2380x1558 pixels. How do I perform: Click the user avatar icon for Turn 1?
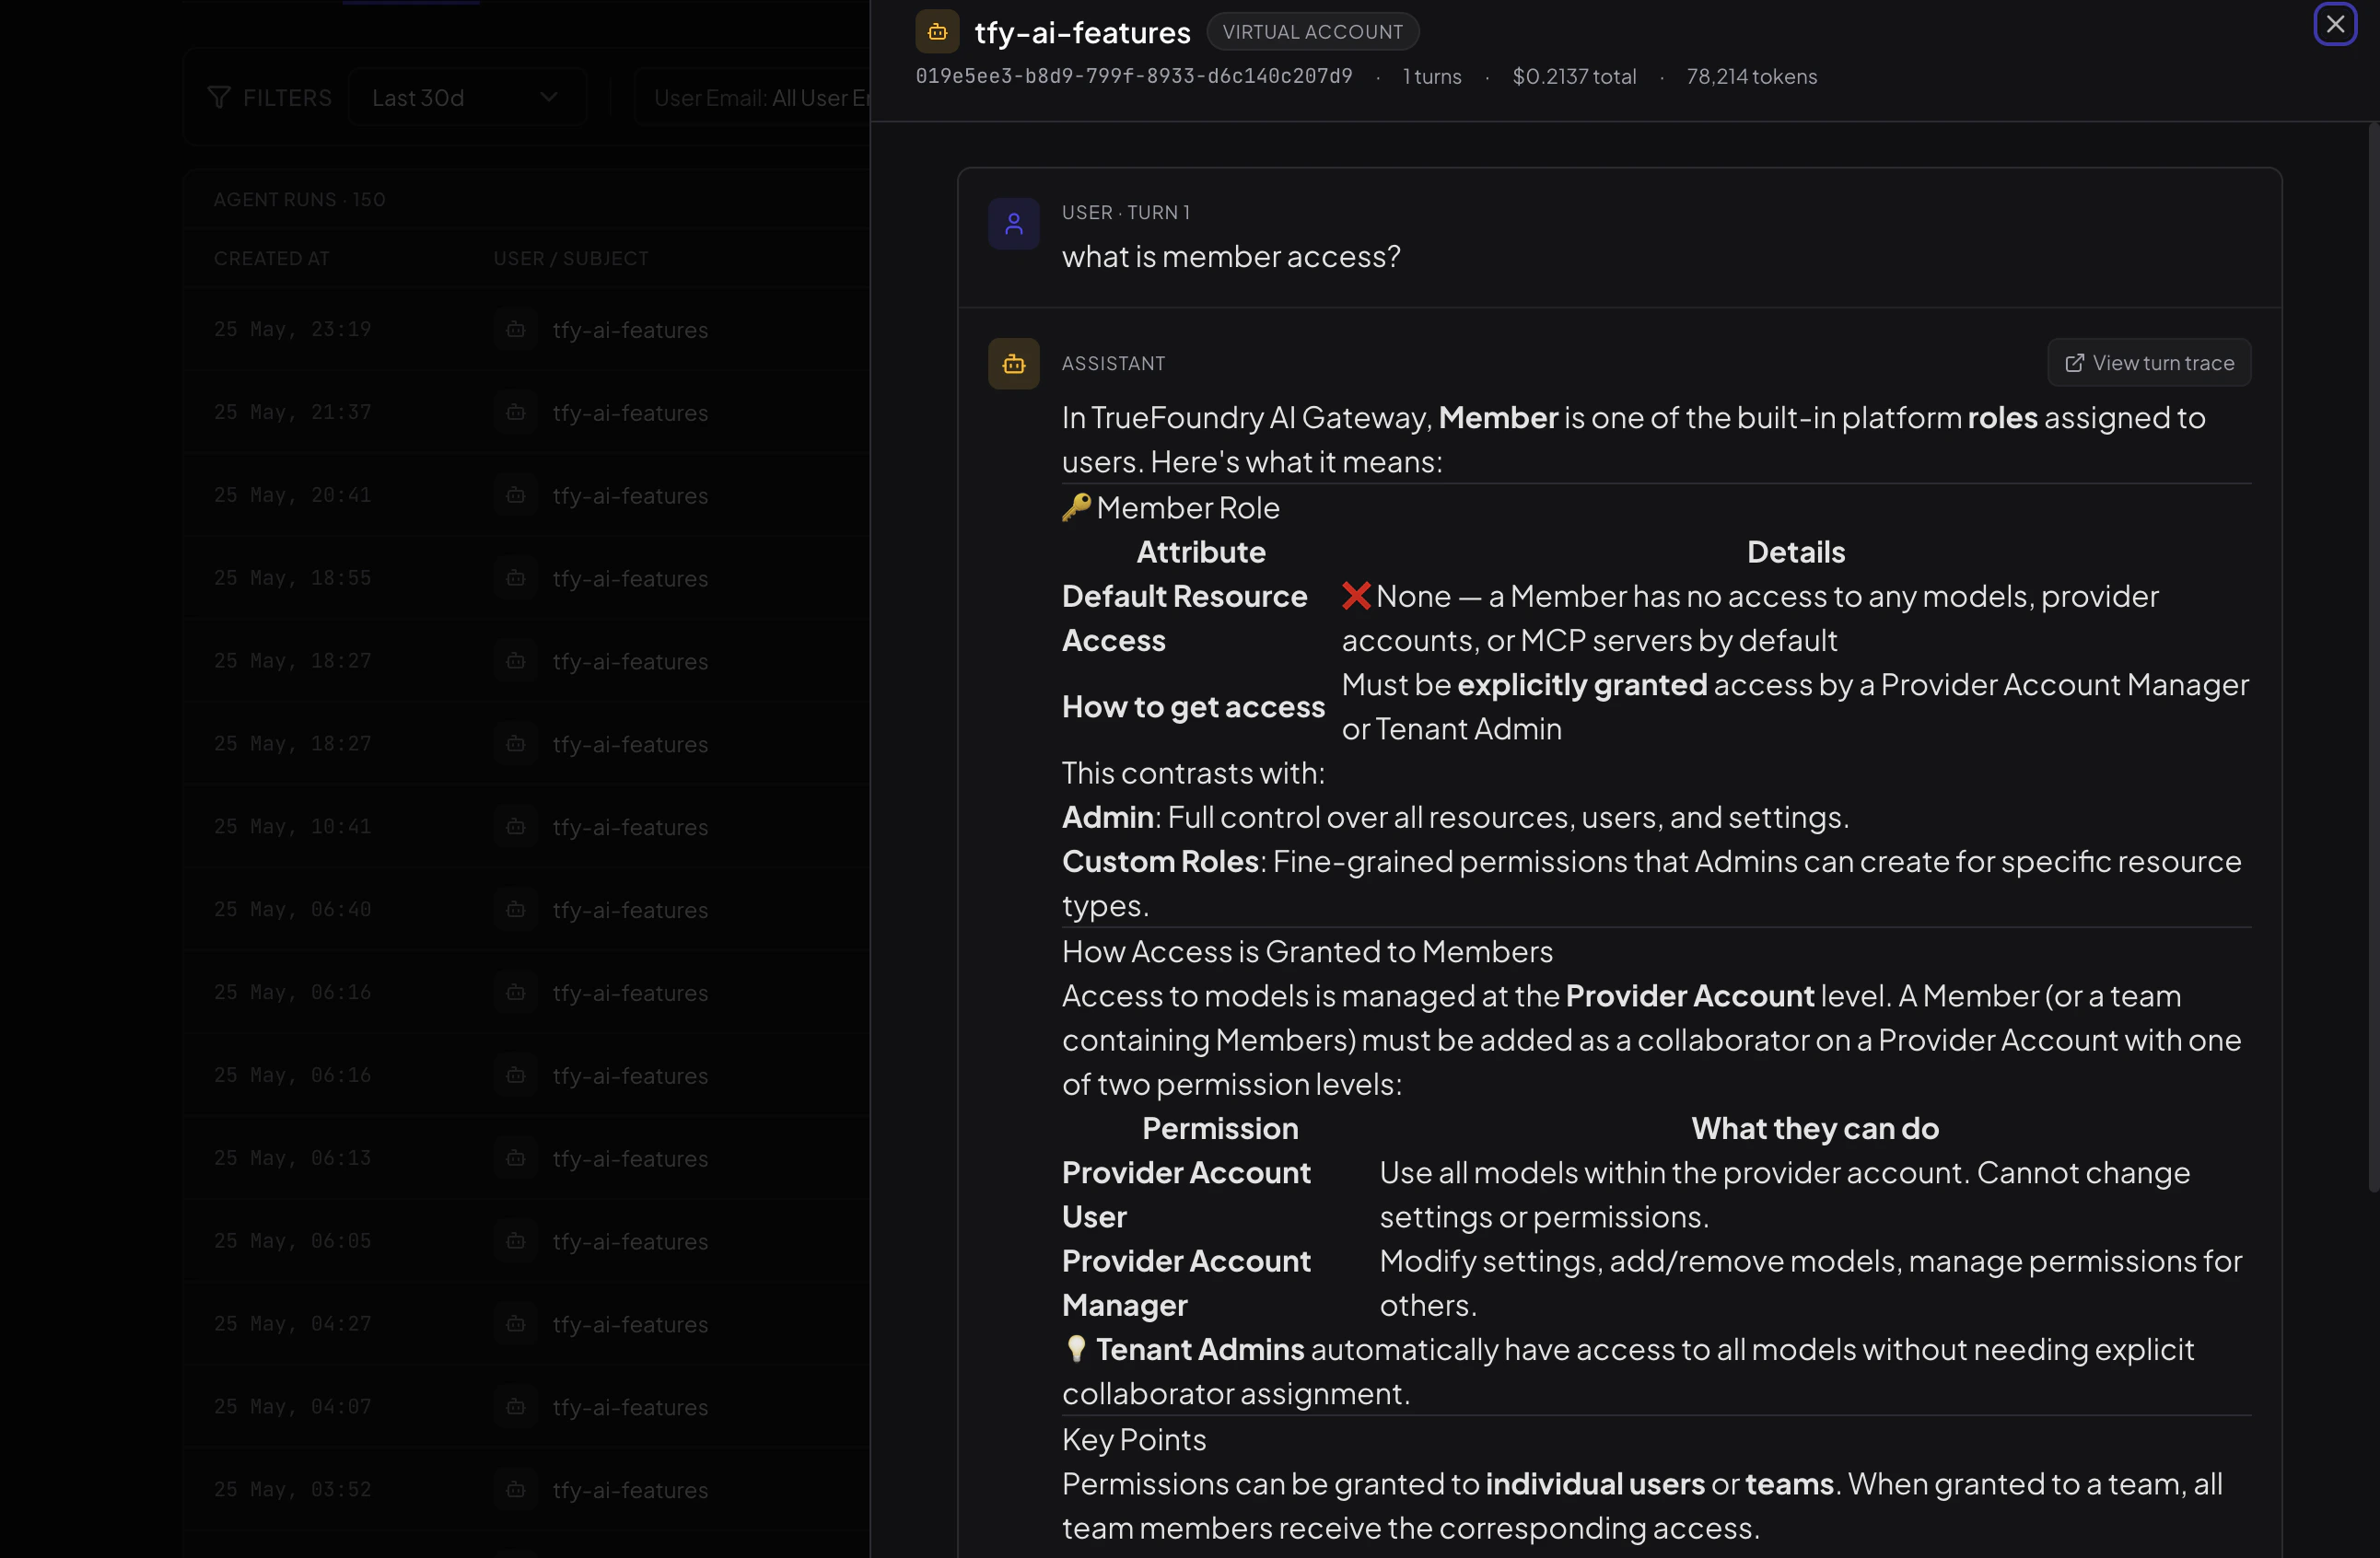coord(1013,223)
